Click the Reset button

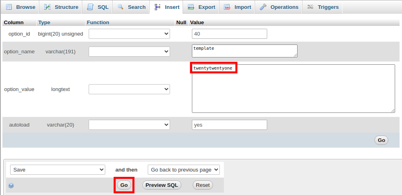click(x=202, y=185)
